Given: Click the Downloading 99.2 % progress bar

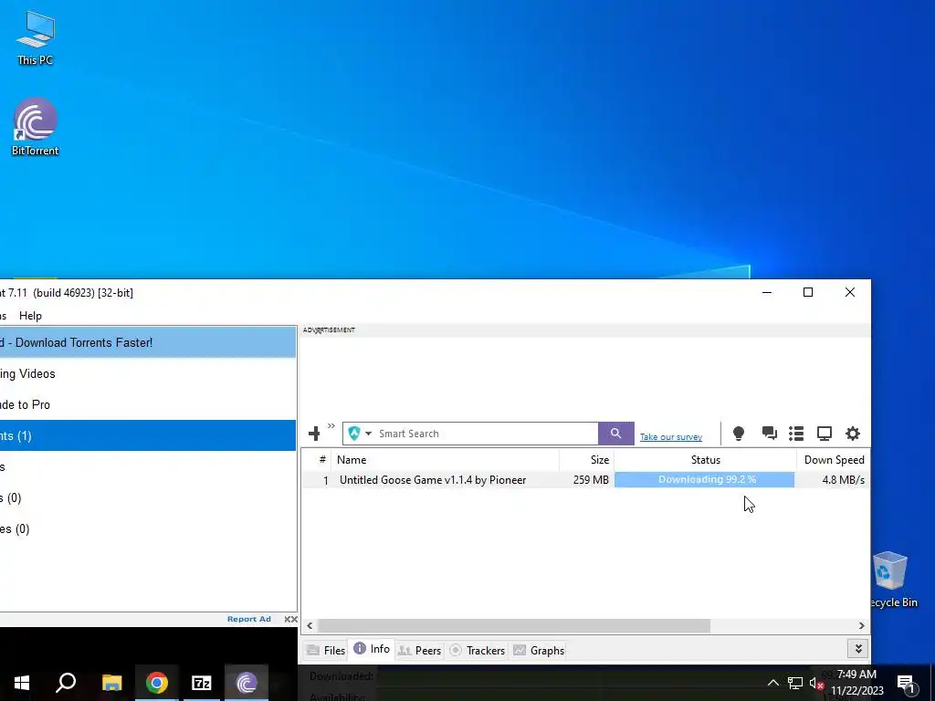Looking at the screenshot, I should (x=704, y=480).
